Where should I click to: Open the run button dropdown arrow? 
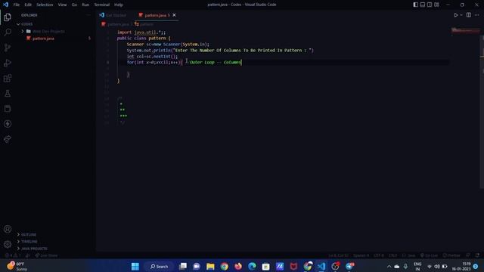[x=461, y=15]
